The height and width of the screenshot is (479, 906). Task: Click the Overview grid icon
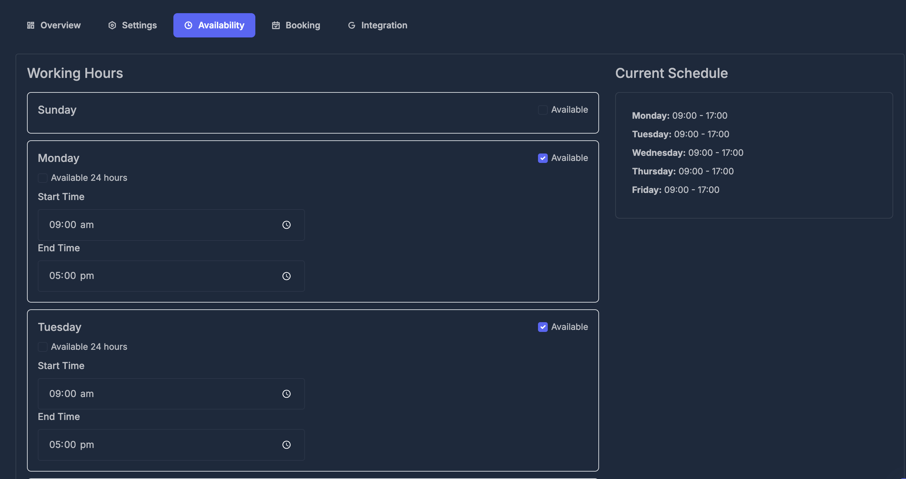click(x=31, y=25)
